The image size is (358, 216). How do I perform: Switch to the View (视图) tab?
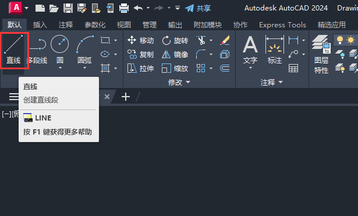124,24
